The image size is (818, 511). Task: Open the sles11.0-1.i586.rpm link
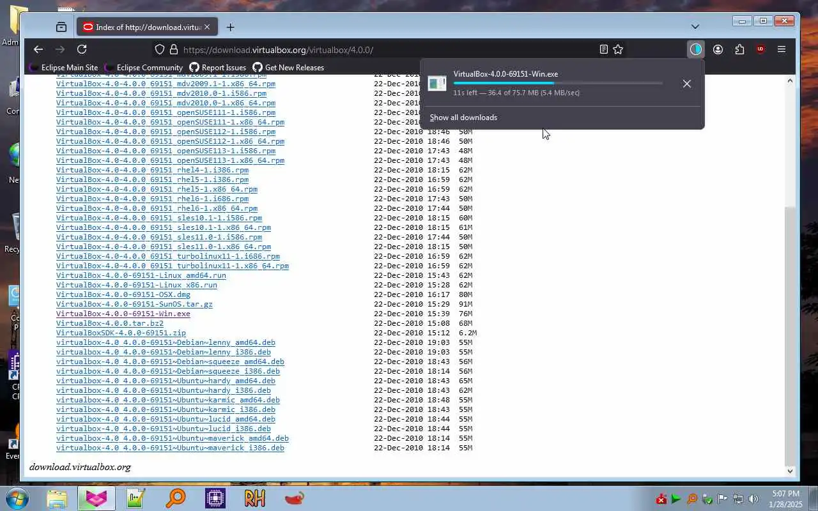pos(159,237)
